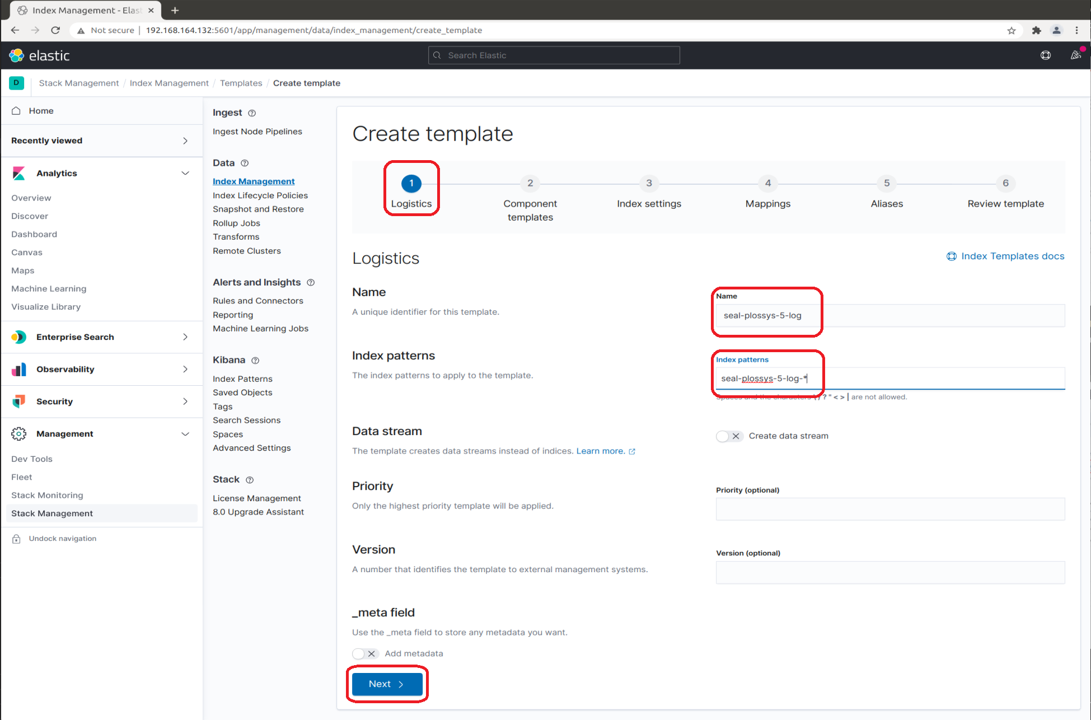The height and width of the screenshot is (720, 1091).
Task: Click the Analytics section icon
Action: tap(18, 172)
